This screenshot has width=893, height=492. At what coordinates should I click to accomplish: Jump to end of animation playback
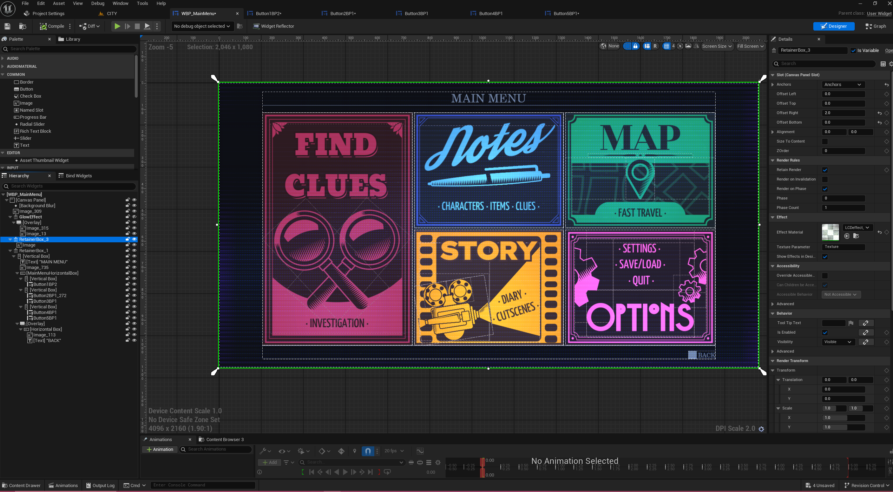(x=370, y=472)
